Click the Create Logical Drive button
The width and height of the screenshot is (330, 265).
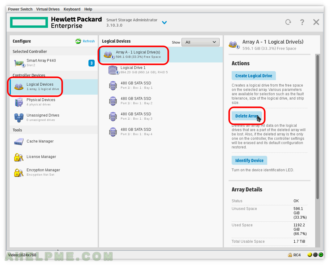254,76
